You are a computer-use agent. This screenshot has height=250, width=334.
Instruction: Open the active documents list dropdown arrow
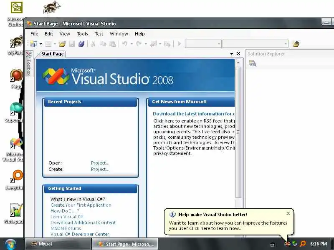[232, 54]
